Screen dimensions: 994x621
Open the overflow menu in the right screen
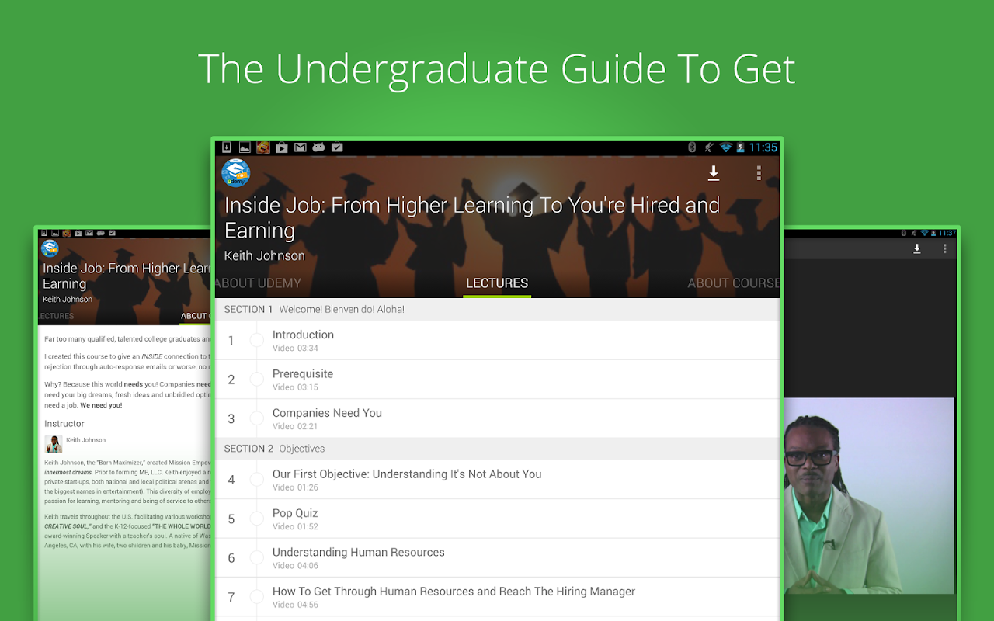[945, 248]
